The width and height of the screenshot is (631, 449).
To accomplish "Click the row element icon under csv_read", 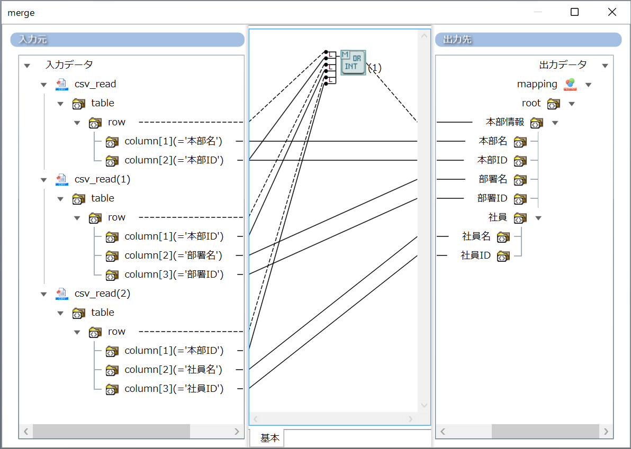I will point(95,123).
